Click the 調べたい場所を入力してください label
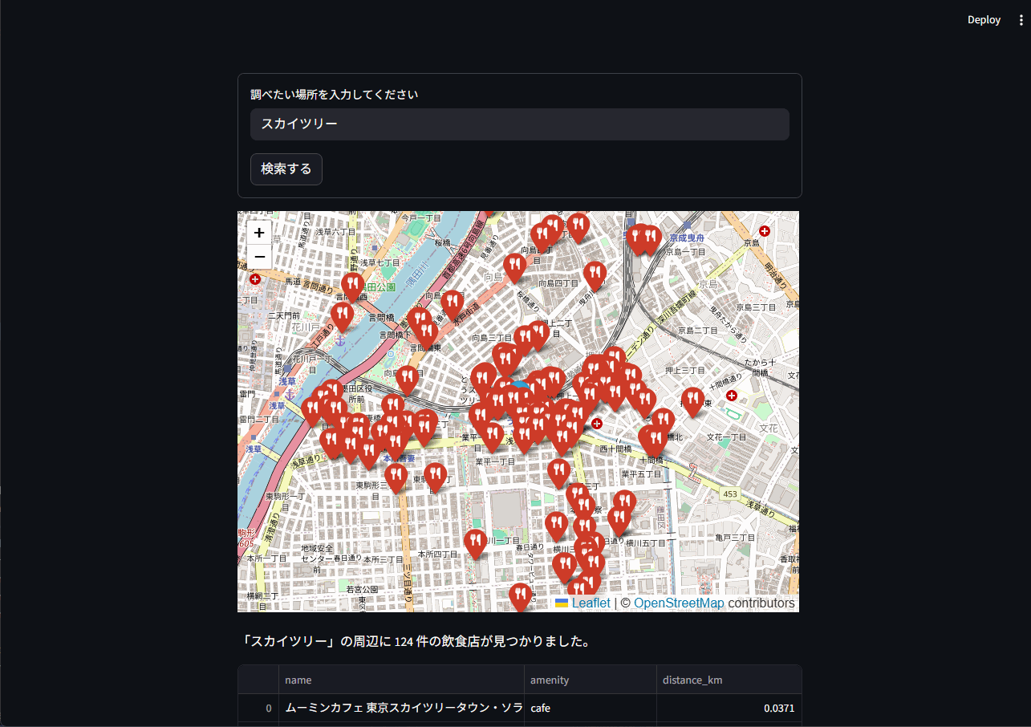Screen dimensions: 1031x727 click(x=335, y=95)
